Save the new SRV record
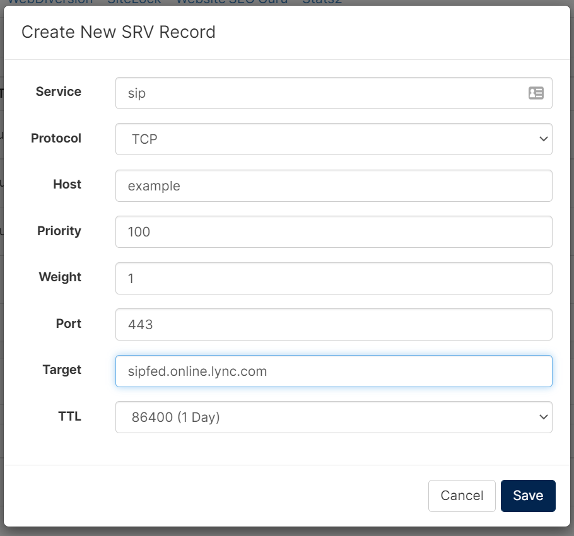 click(x=528, y=496)
